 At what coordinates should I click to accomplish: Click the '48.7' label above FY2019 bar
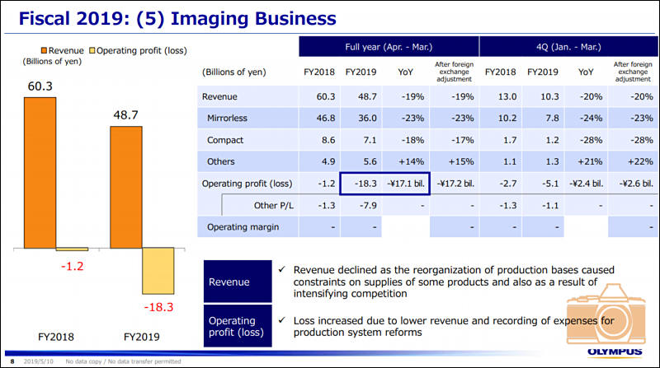(x=126, y=114)
